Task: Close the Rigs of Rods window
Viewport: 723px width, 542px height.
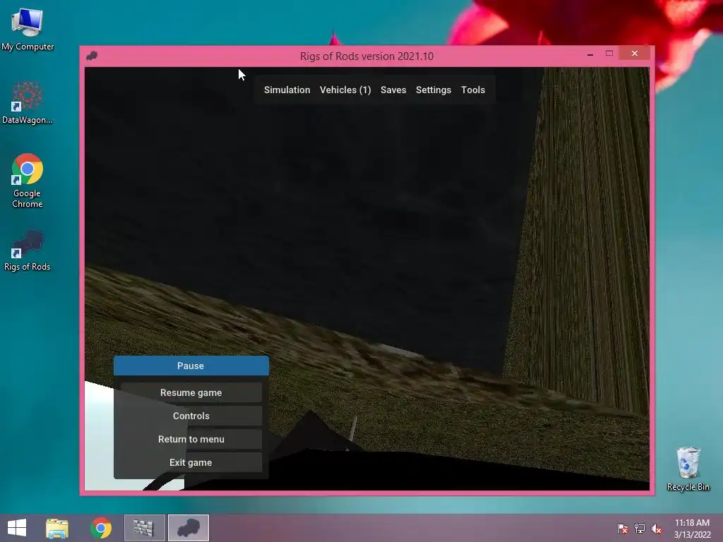Action: click(x=635, y=54)
